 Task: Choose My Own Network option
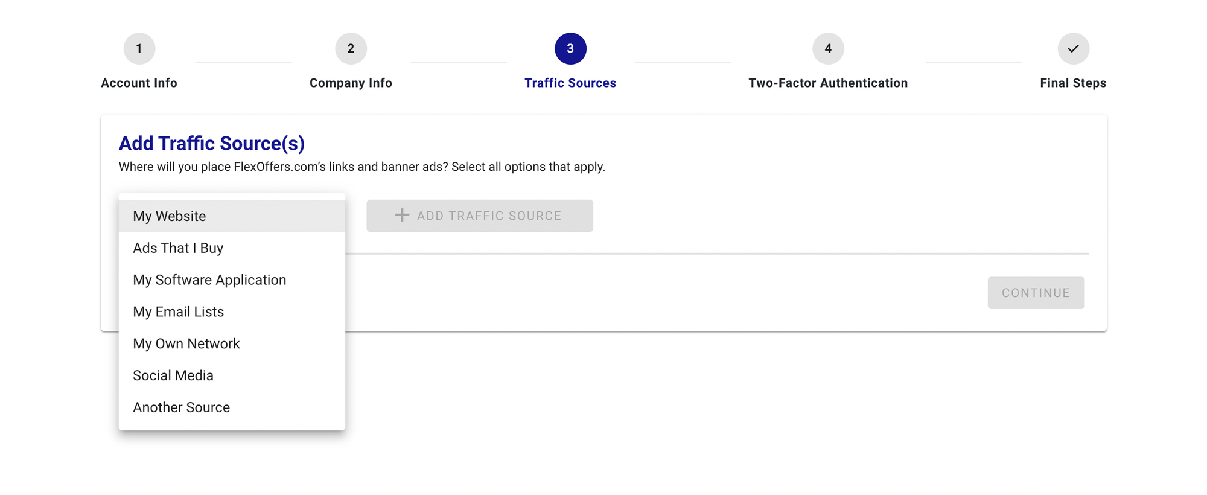(x=232, y=344)
